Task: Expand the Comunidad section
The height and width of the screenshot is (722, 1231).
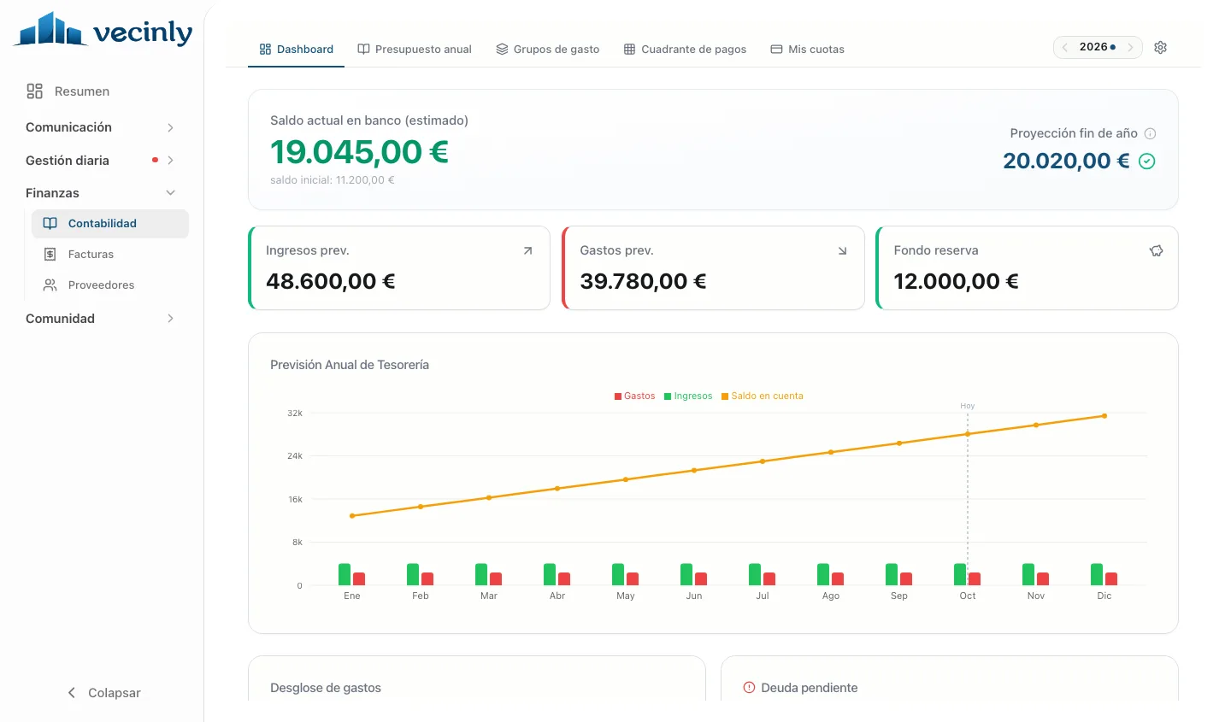Action: (101, 319)
